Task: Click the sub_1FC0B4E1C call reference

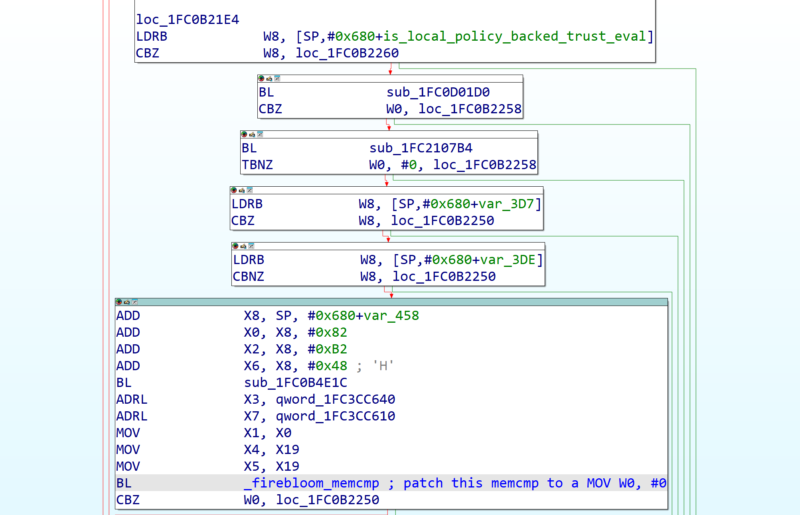Action: coord(295,383)
